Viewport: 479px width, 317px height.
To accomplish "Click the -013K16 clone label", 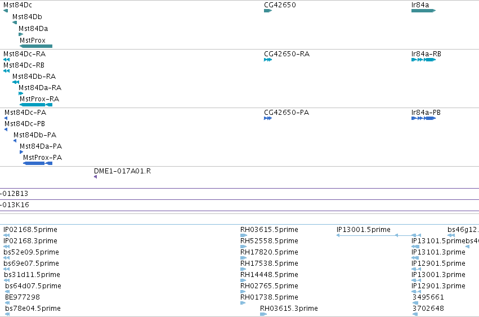I will pyautogui.click(x=15, y=205).
